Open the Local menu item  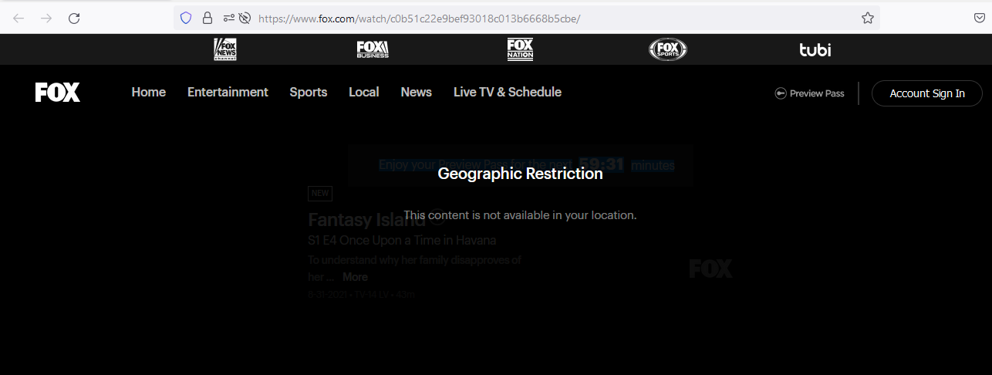[x=364, y=92]
